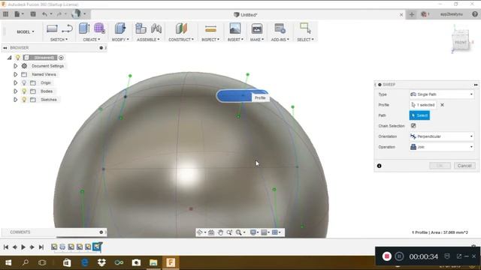The width and height of the screenshot is (481, 270).
Task: Click the Joint assemble icon
Action: [156, 28]
